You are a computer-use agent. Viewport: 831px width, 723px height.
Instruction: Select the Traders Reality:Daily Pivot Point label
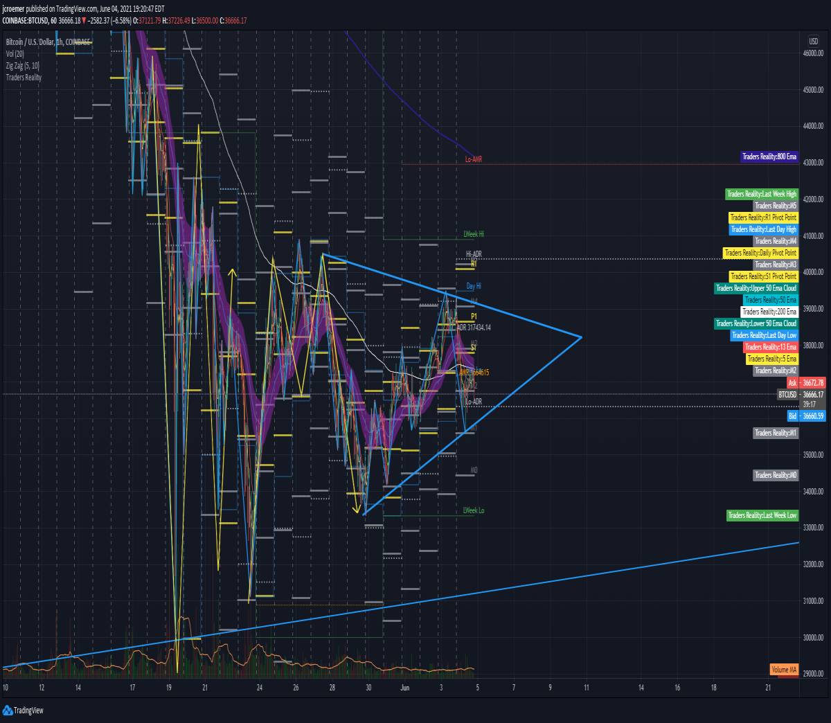click(760, 253)
